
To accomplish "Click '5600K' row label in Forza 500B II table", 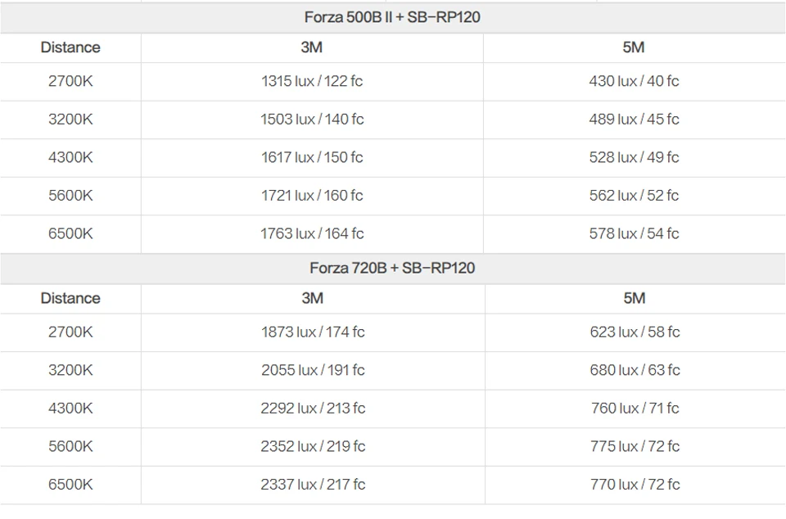I will point(70,196).
